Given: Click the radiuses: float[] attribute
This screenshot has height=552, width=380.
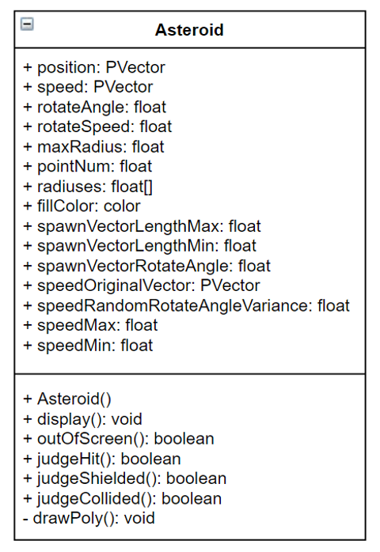Looking at the screenshot, I should point(88,187).
